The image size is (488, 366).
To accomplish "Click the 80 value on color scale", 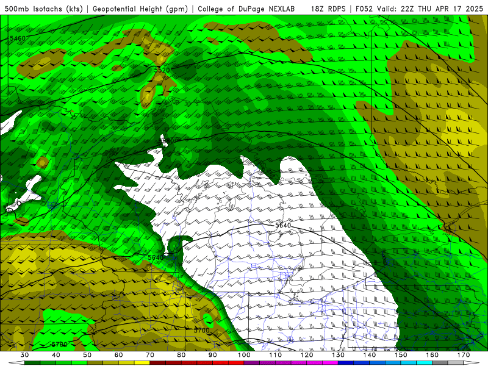I will point(181,355).
